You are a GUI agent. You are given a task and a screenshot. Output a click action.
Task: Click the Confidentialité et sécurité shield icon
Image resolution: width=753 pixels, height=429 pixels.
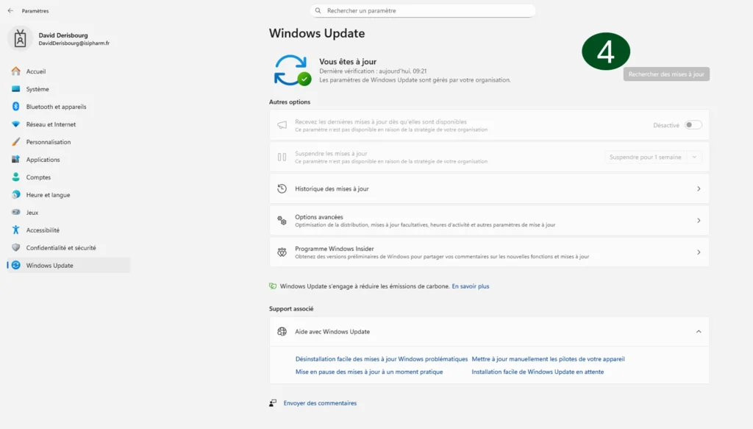point(15,248)
